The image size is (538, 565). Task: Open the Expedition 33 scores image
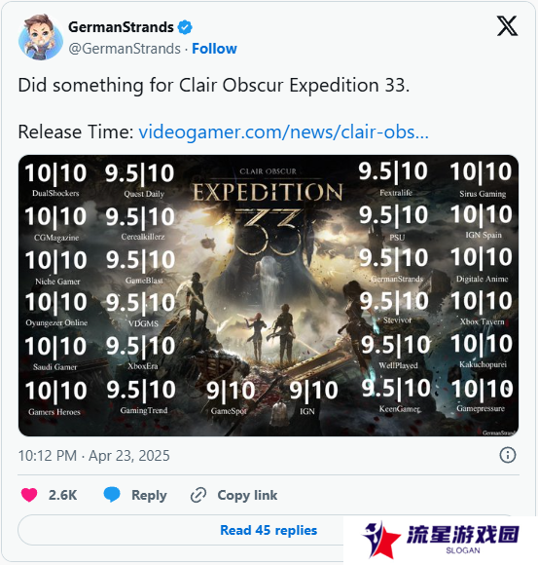pos(269,295)
